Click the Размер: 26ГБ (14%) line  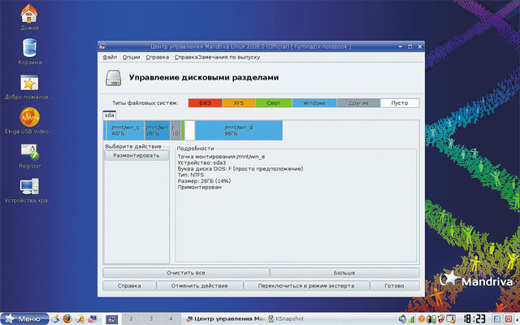(x=204, y=181)
